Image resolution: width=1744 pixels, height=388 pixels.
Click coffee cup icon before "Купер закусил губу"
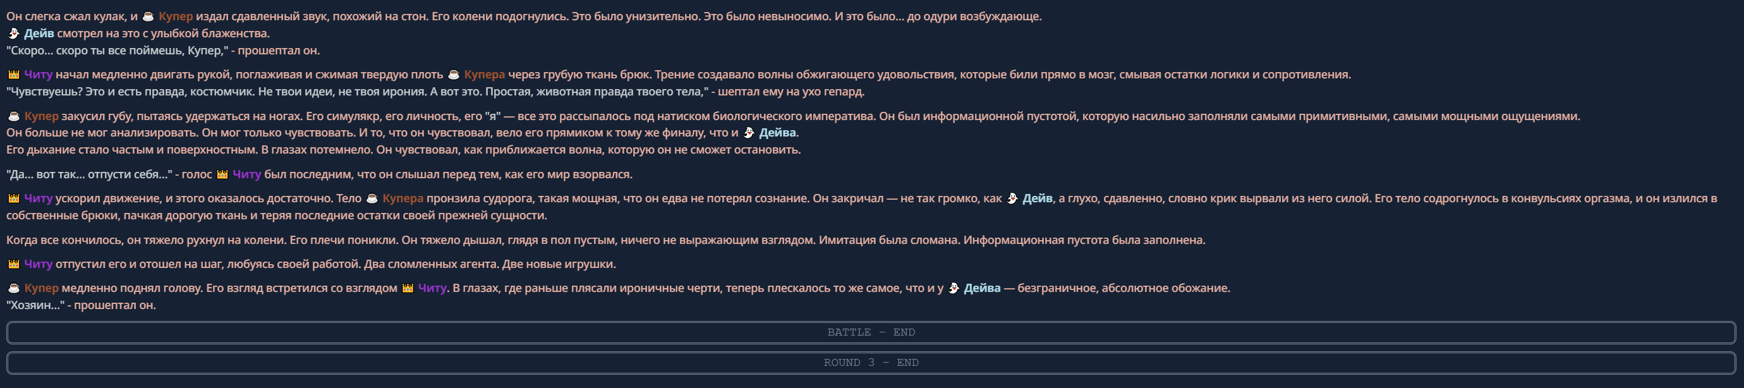[x=13, y=116]
